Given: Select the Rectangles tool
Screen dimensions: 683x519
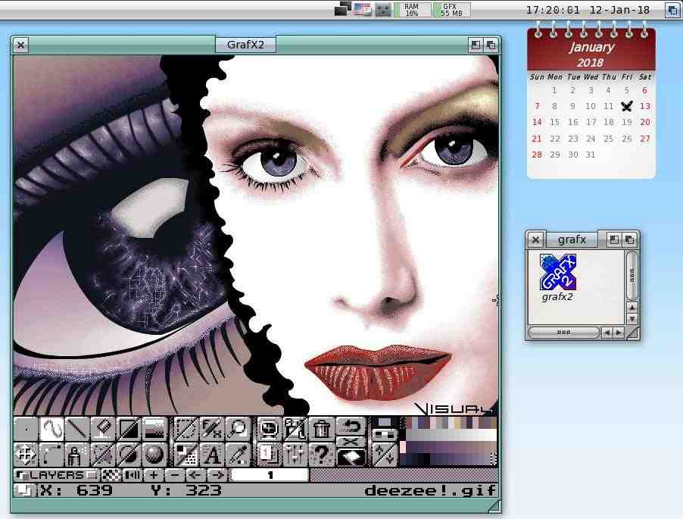Looking at the screenshot, I should click(x=129, y=430).
